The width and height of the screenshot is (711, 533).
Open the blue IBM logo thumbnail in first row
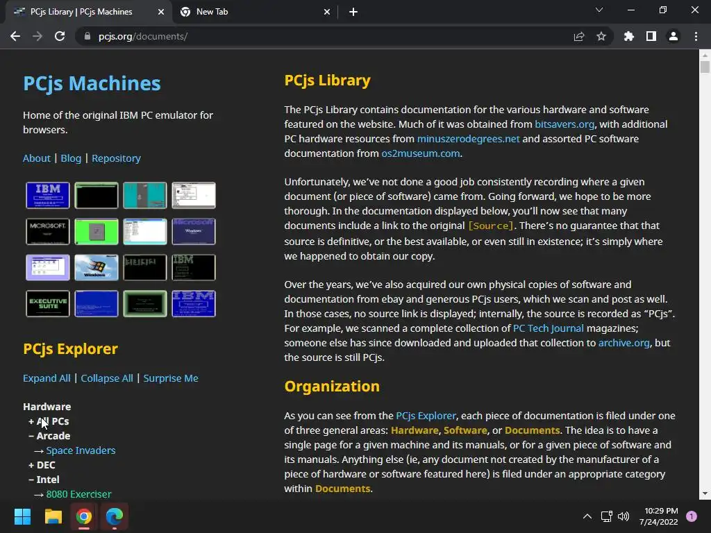(x=48, y=195)
